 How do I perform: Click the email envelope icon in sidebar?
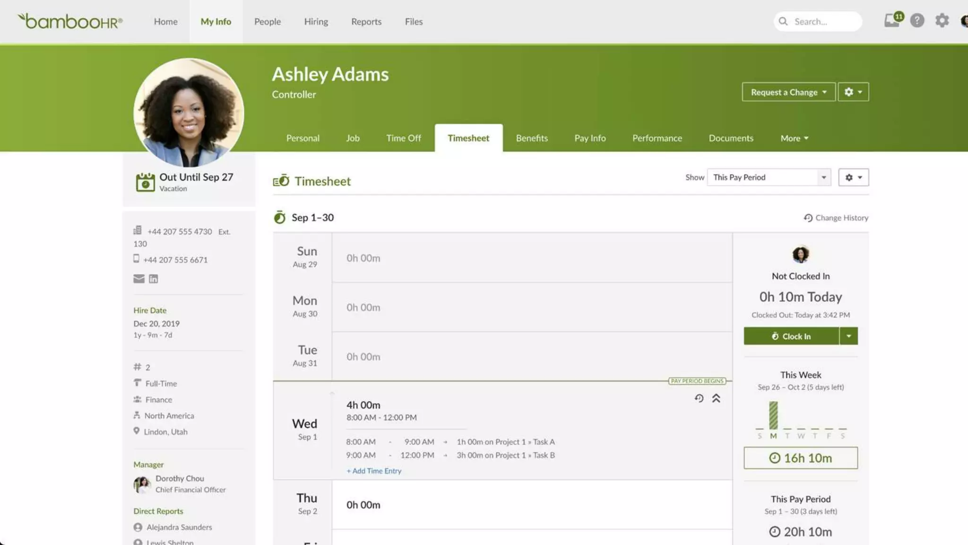click(139, 279)
